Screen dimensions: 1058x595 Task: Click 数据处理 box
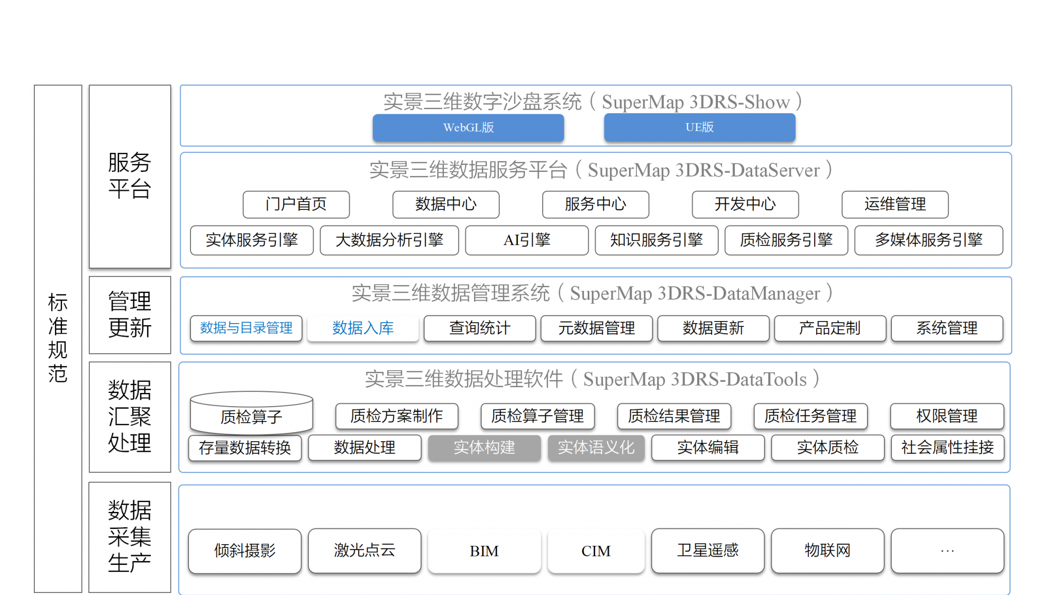(x=364, y=448)
